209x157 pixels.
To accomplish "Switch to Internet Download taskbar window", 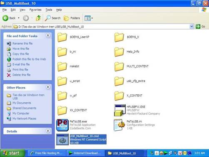I will tap(85, 153).
